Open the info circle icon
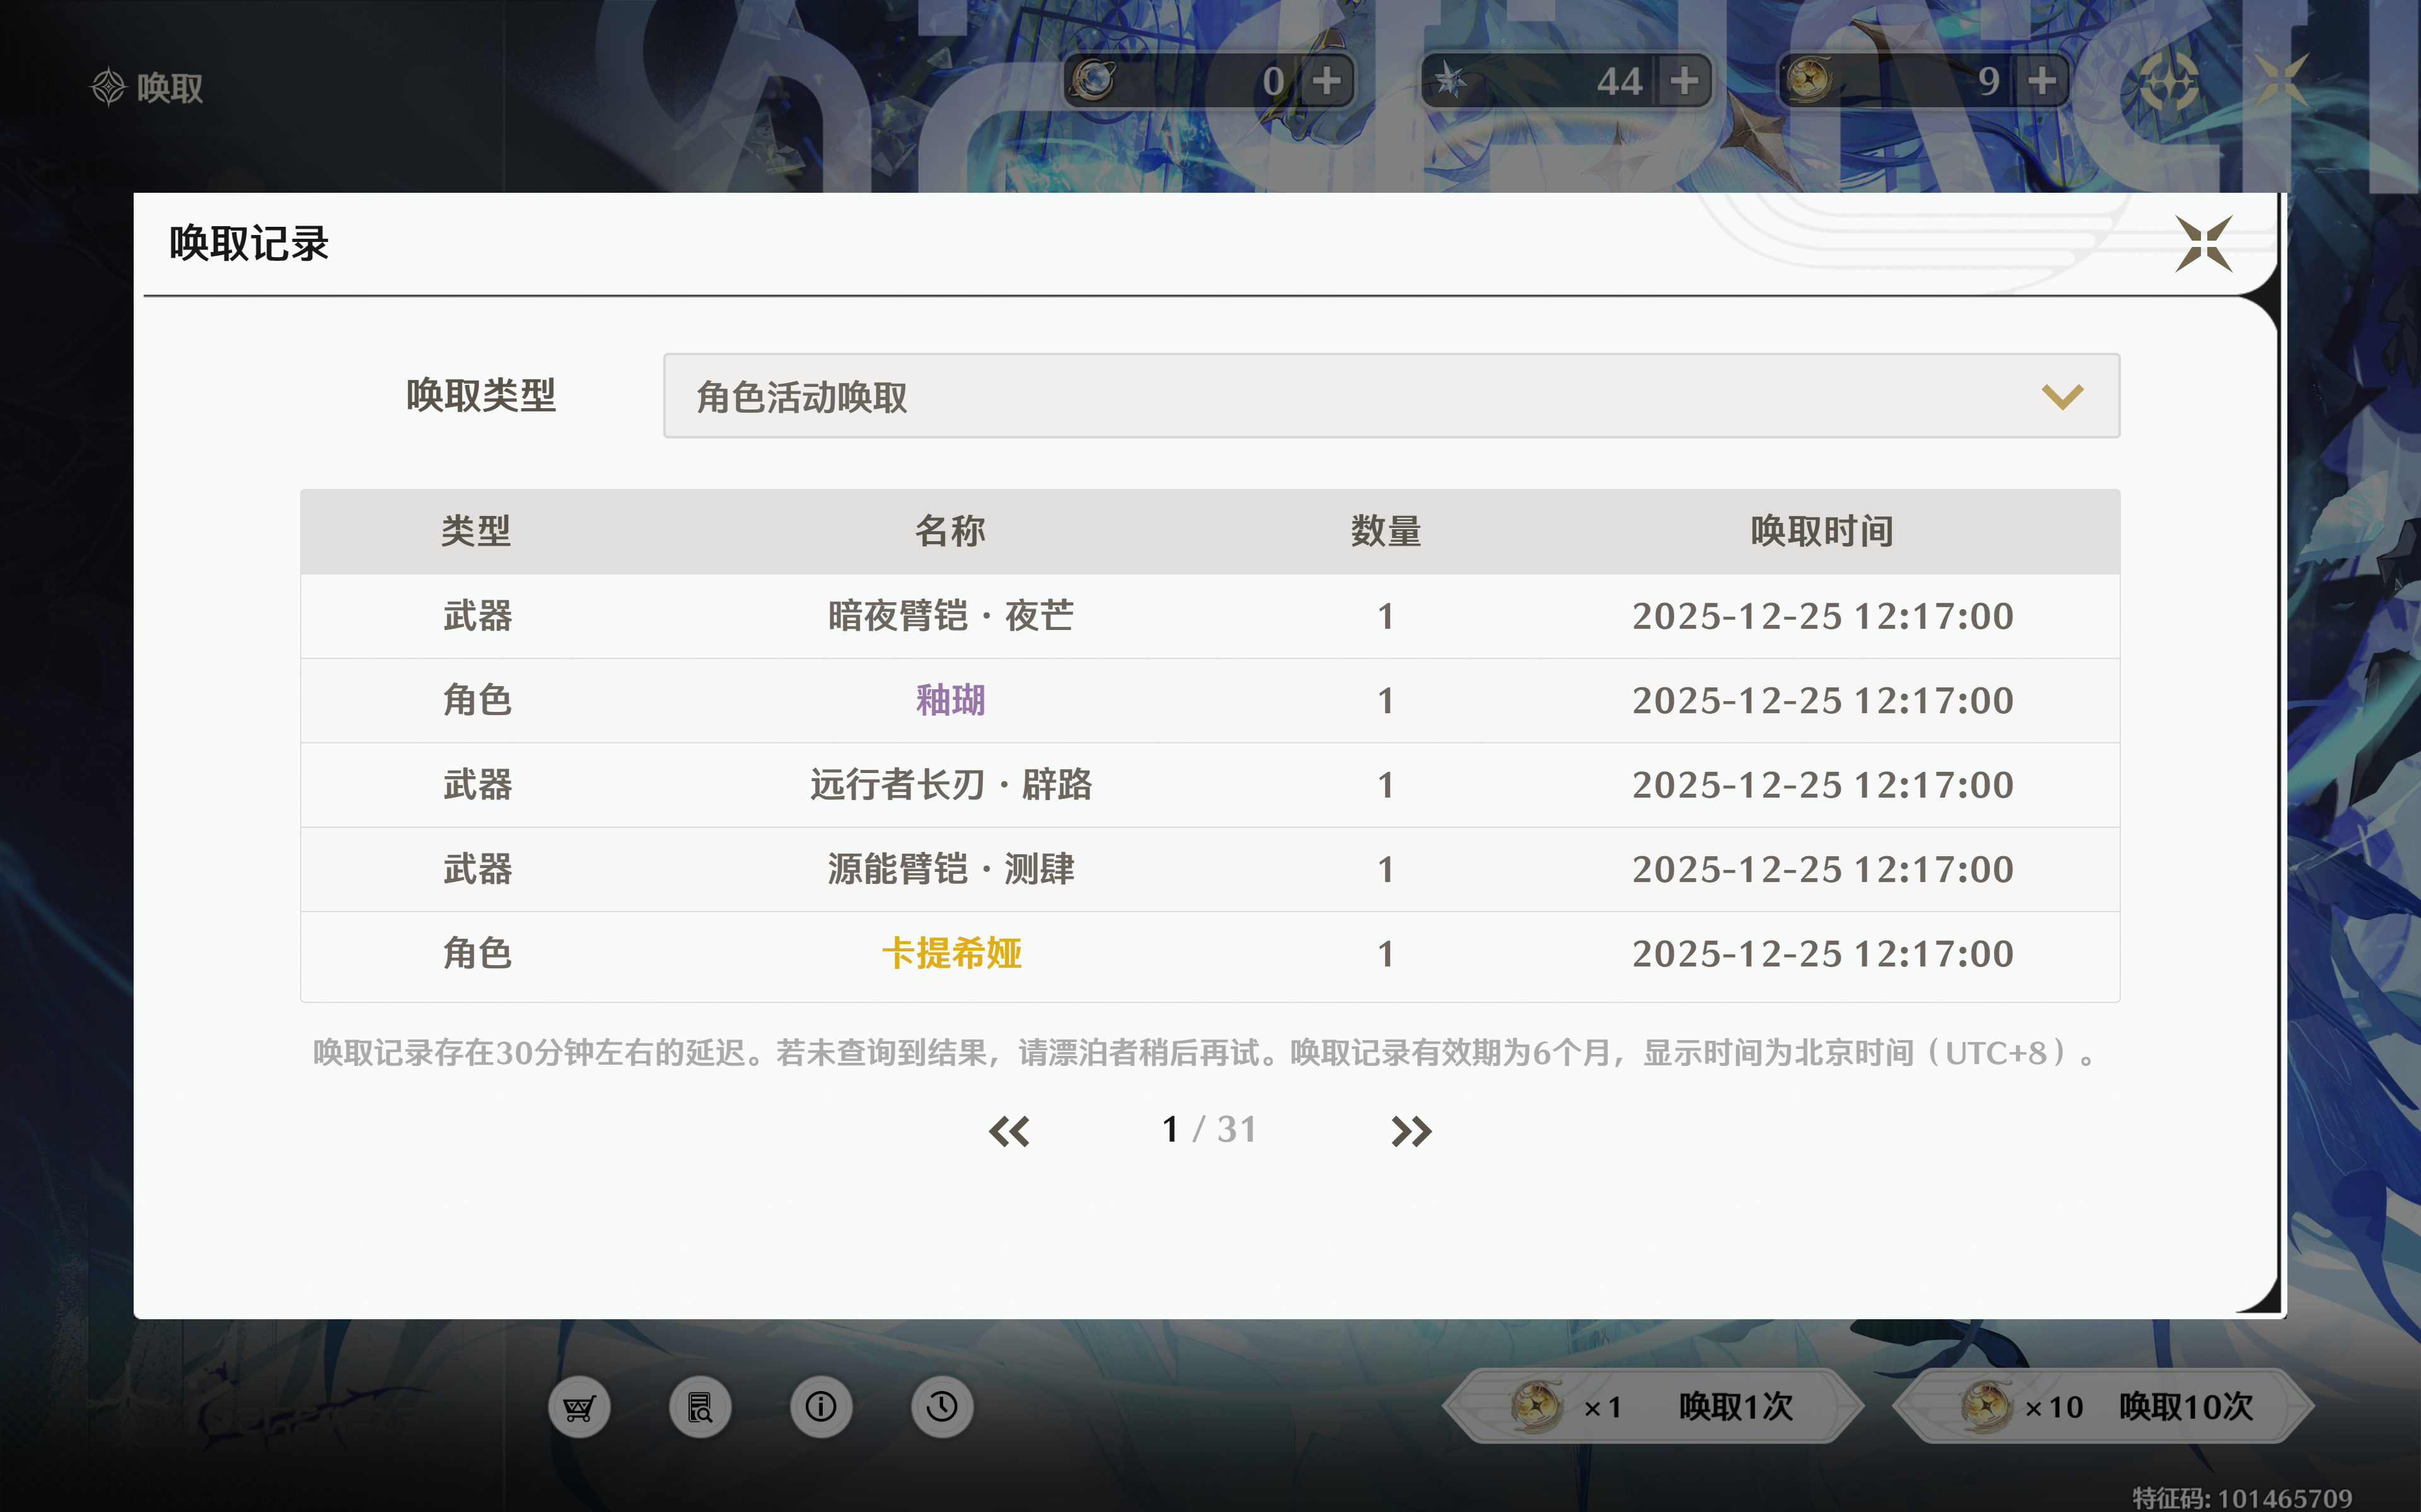Viewport: 2421px width, 1512px height. [822, 1407]
